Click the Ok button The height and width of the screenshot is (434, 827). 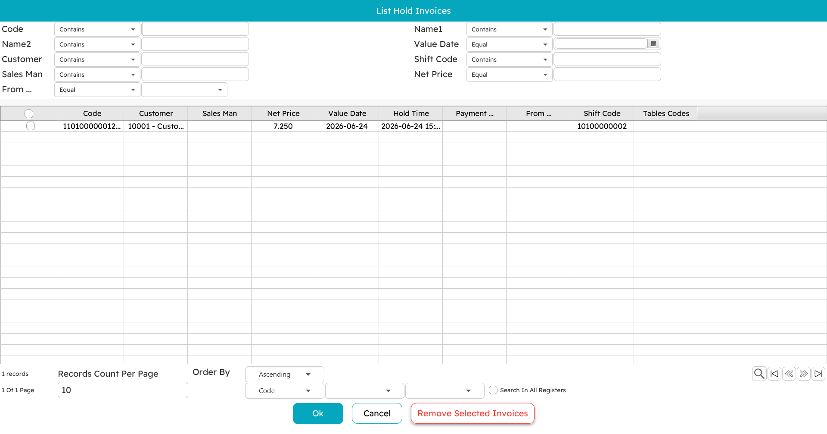click(318, 413)
